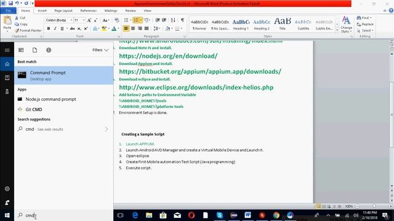Image resolution: width=394 pixels, height=221 pixels.
Task: Switch to the Page Layout tab
Action: point(63,10)
